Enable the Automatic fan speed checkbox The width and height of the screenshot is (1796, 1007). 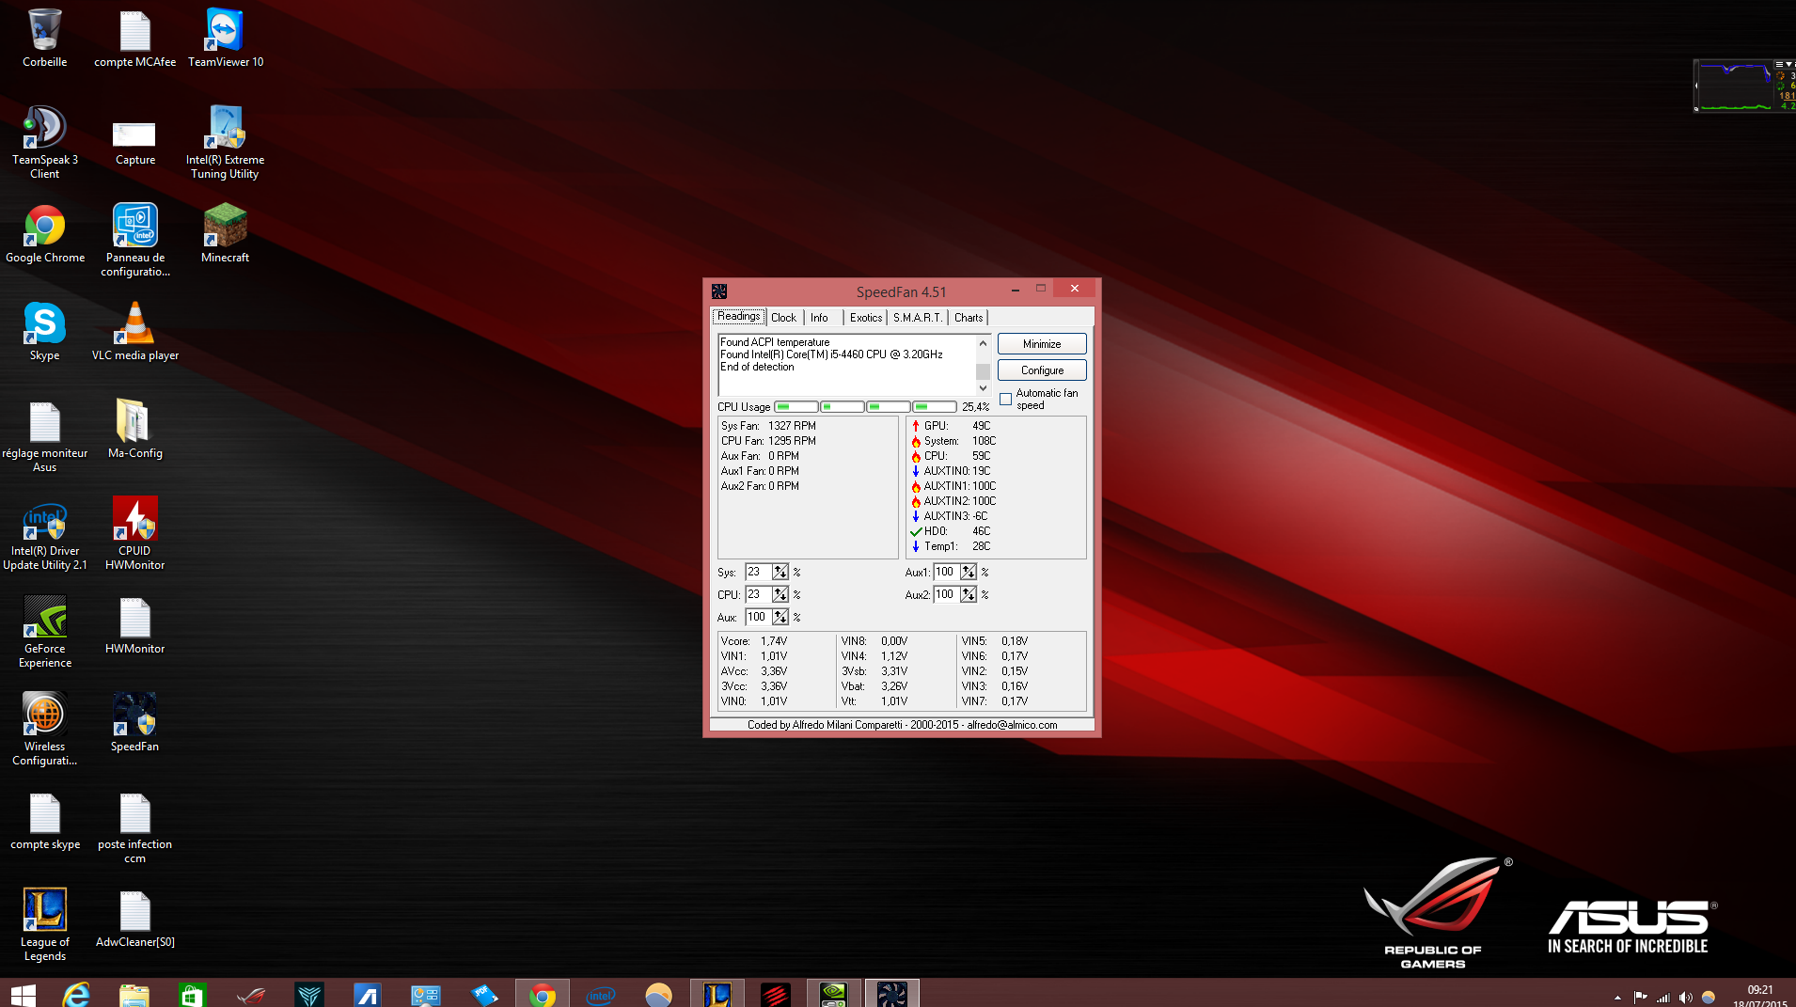pos(1006,400)
